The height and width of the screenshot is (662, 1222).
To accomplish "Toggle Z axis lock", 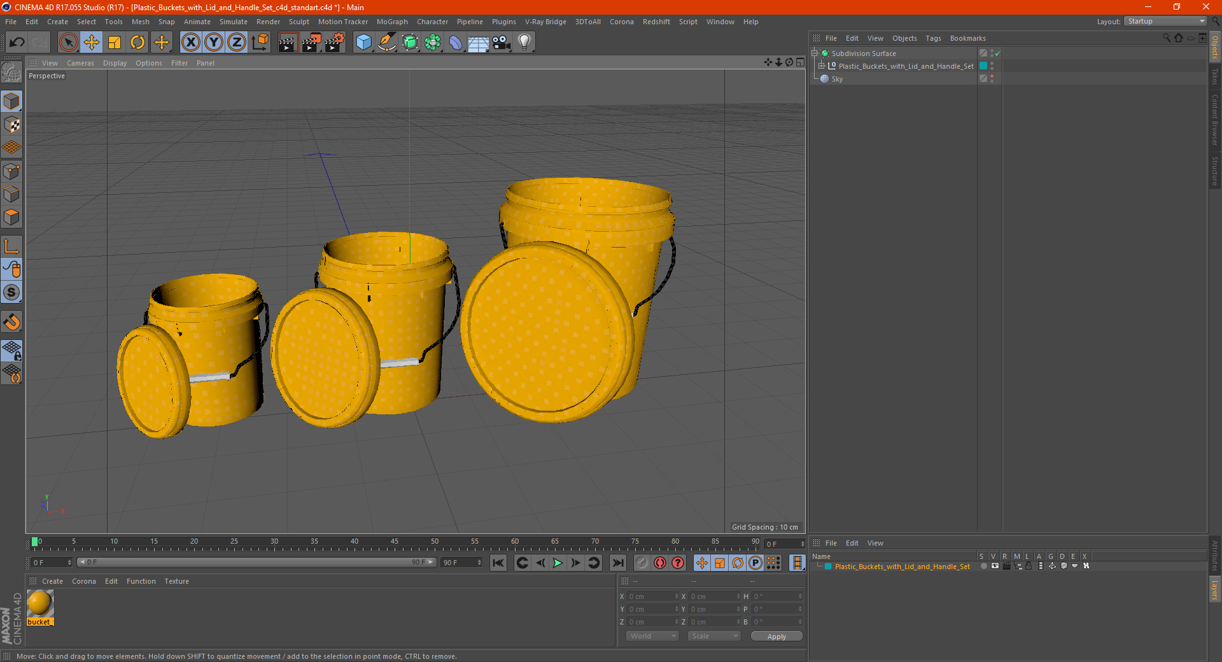I will (x=237, y=43).
